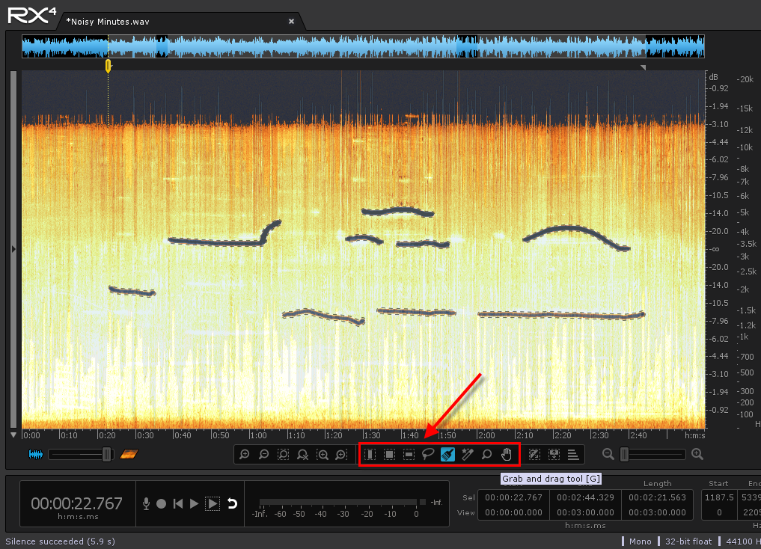The height and width of the screenshot is (549, 761).
Task: Click the Sel end field 00:02:44.329
Action: point(585,497)
